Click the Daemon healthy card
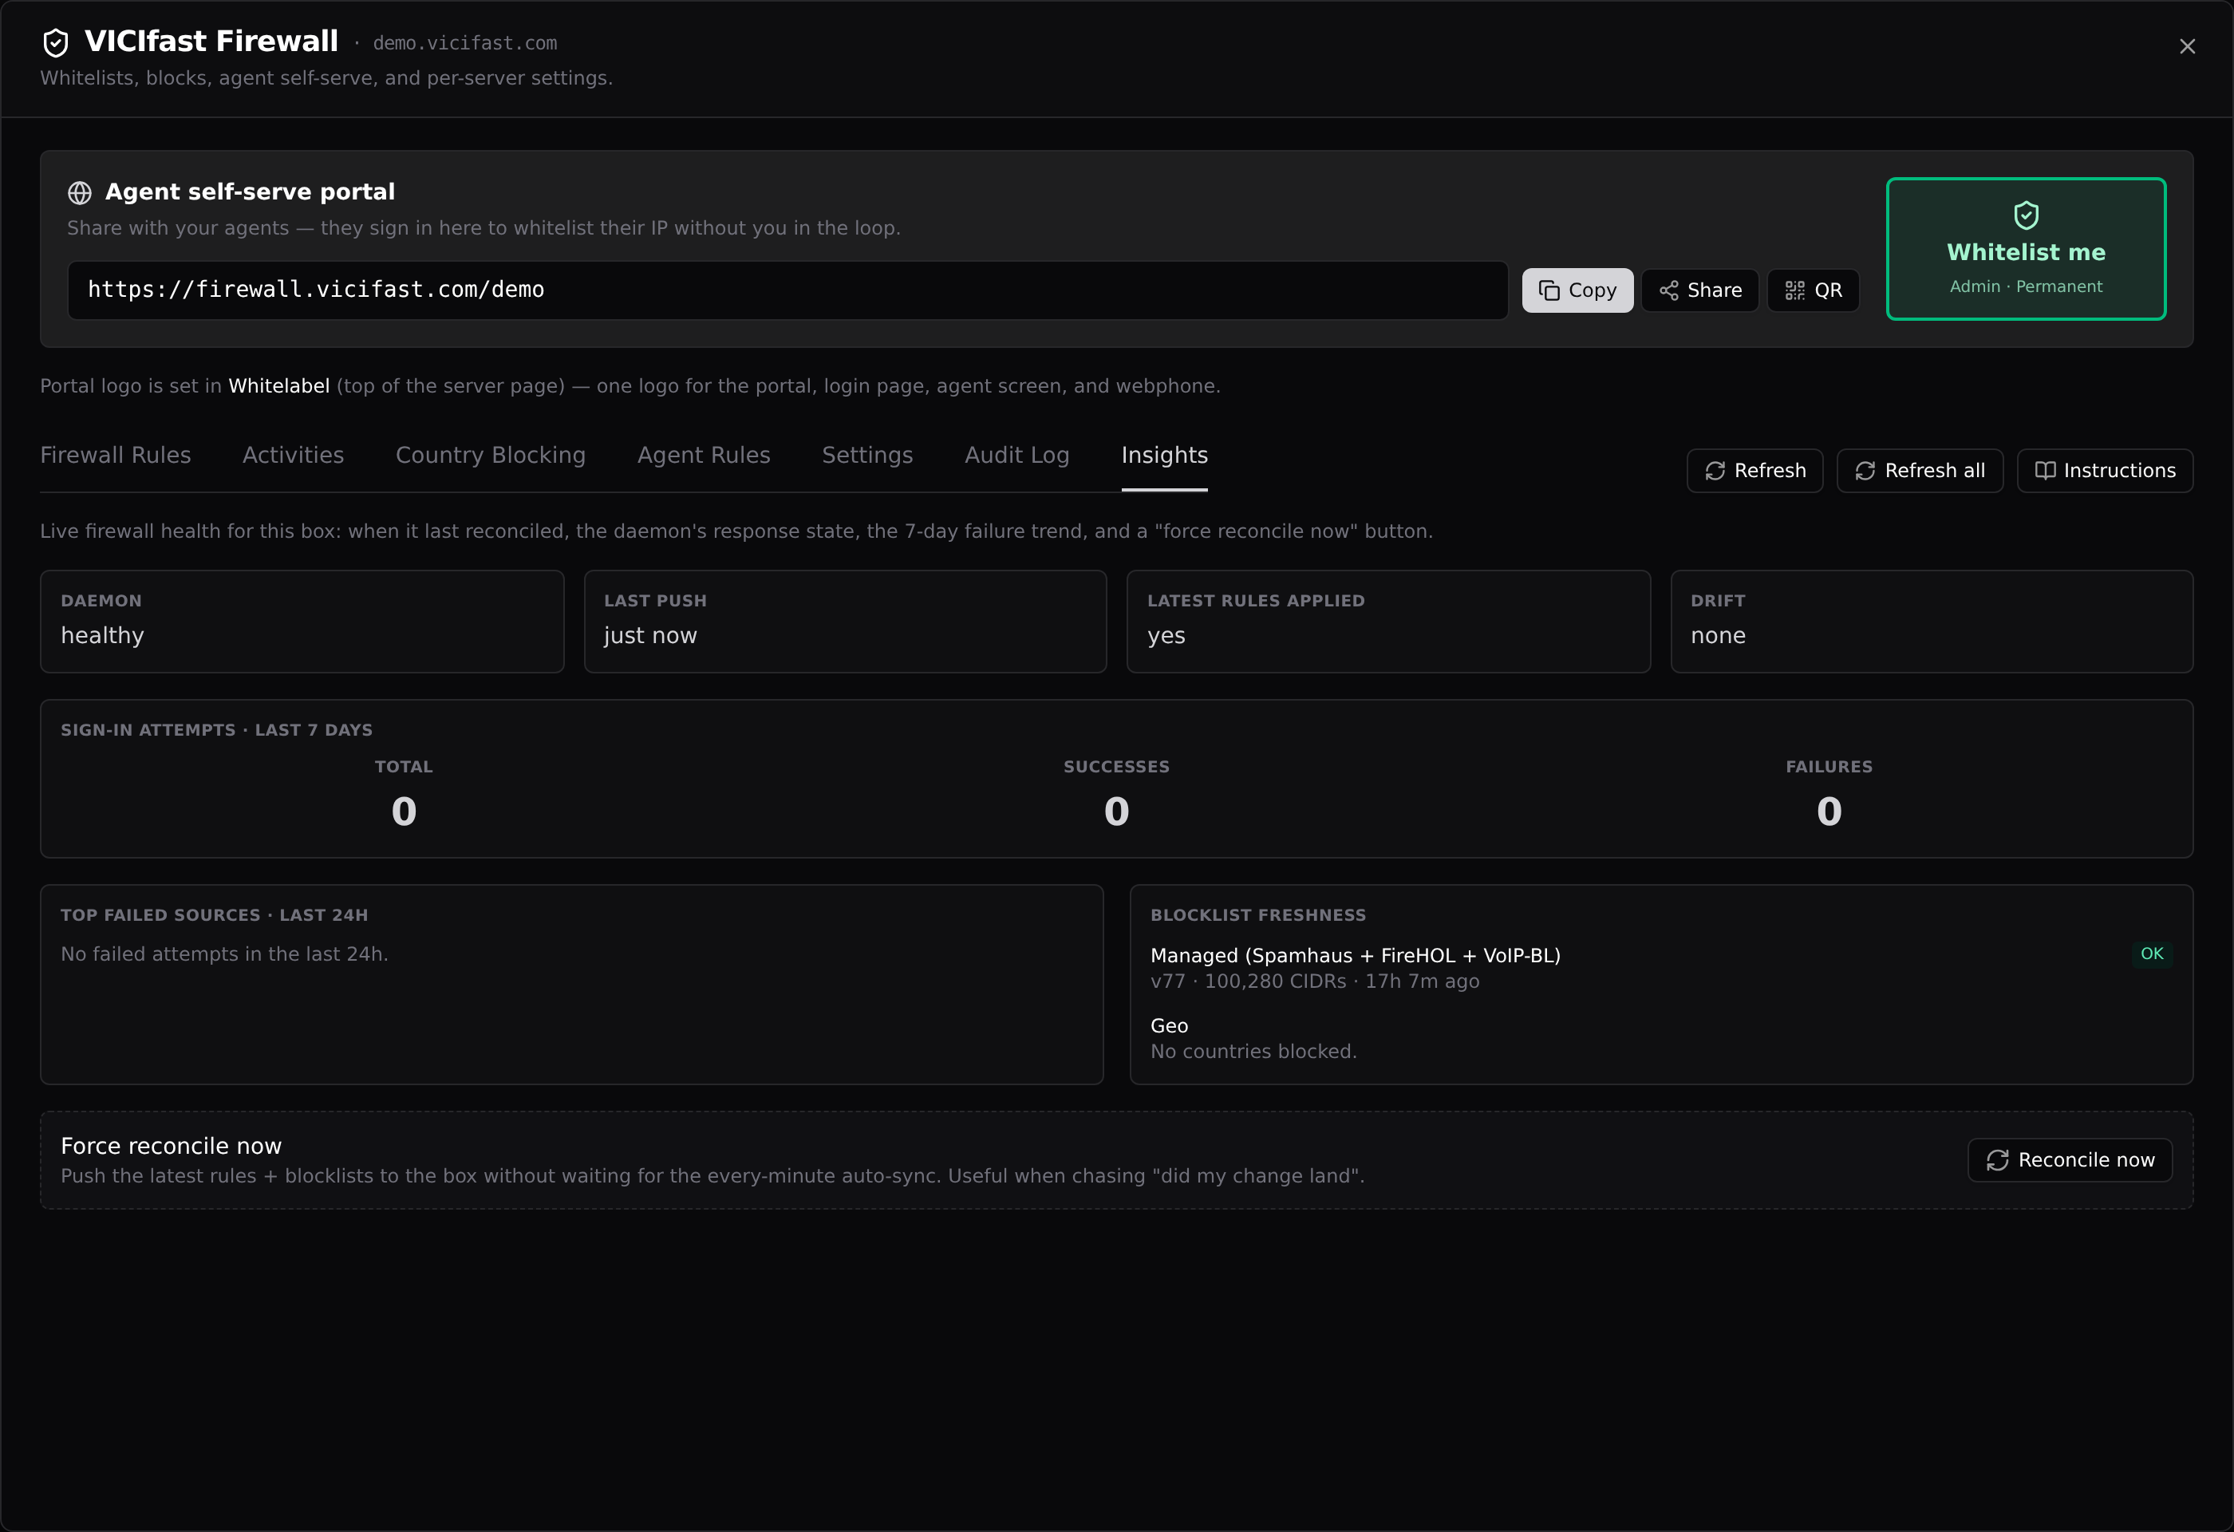 tap(302, 622)
